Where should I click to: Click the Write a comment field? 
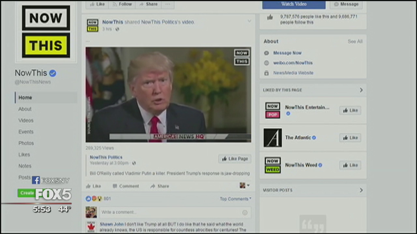[x=169, y=212]
